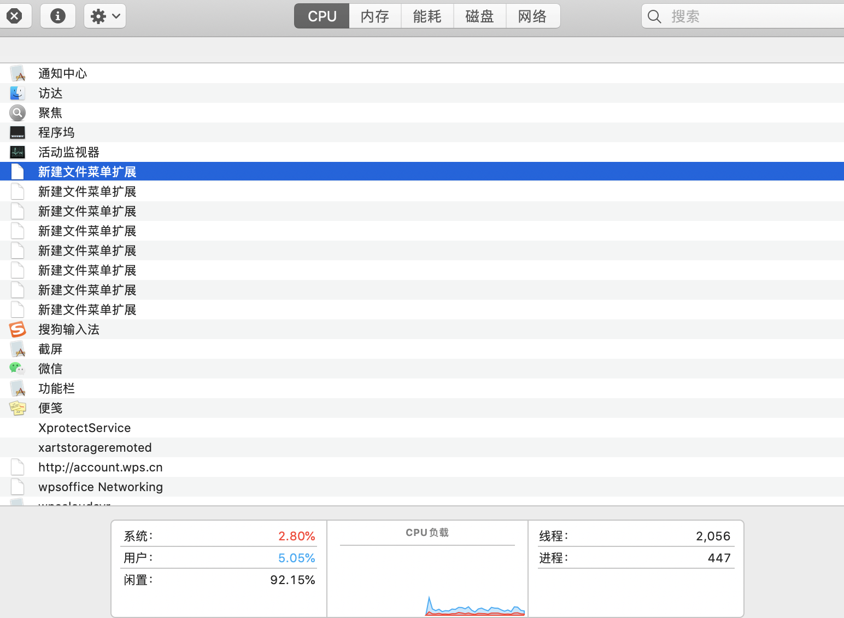Select the CPU tab

coord(322,16)
